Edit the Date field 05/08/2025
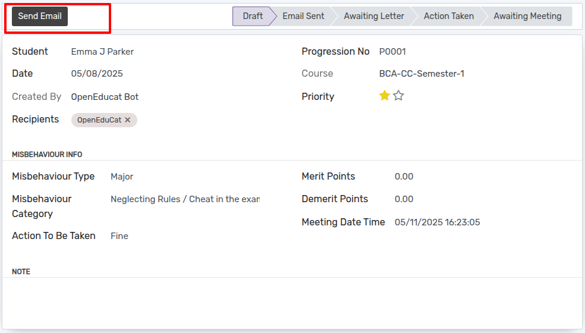585x333 pixels. point(97,74)
